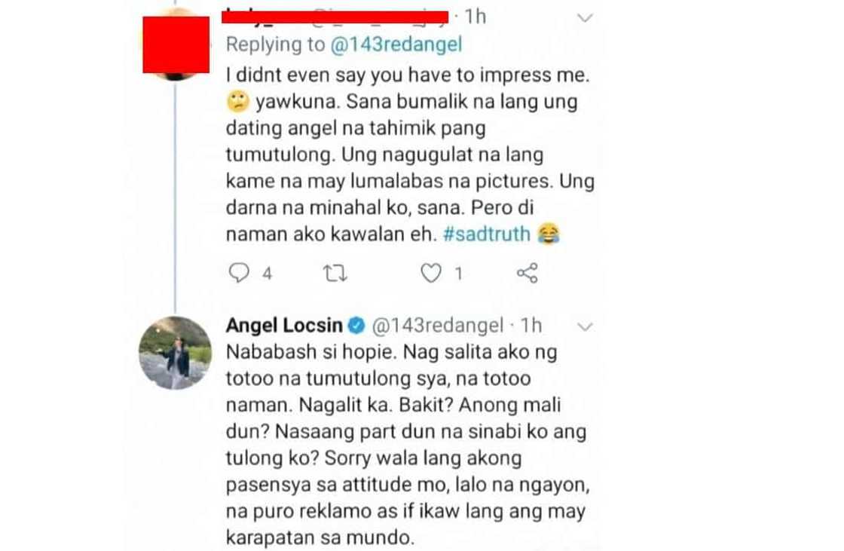Retweet the first tweet
The height and width of the screenshot is (551, 844).
coord(335,273)
